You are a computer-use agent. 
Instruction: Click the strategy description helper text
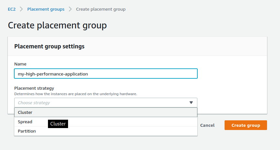[76, 94]
